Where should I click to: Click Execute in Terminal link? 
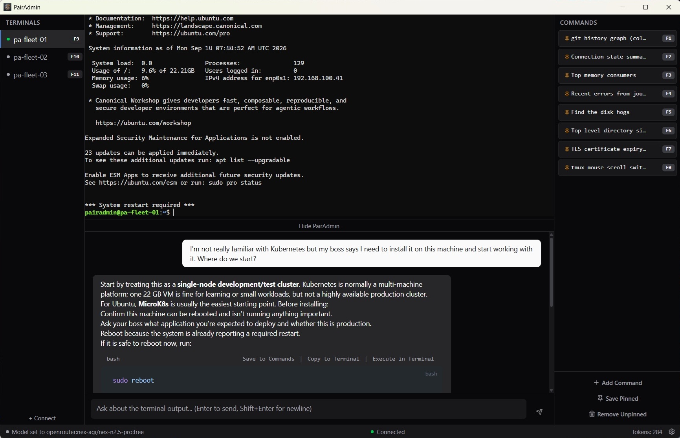click(403, 359)
